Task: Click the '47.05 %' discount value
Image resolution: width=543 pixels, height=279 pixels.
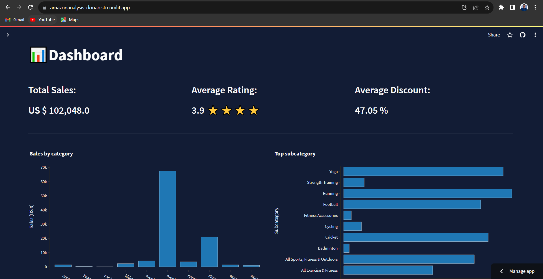Action: tap(371, 111)
